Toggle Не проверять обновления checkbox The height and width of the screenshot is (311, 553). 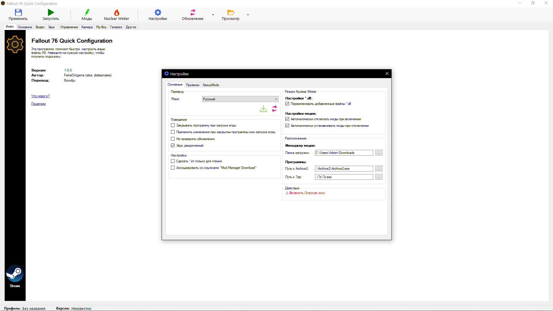pos(173,139)
